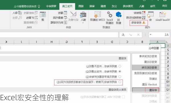
Task: Switch to the 页面布局 (Page Layout) tab
Action: coord(128,6)
